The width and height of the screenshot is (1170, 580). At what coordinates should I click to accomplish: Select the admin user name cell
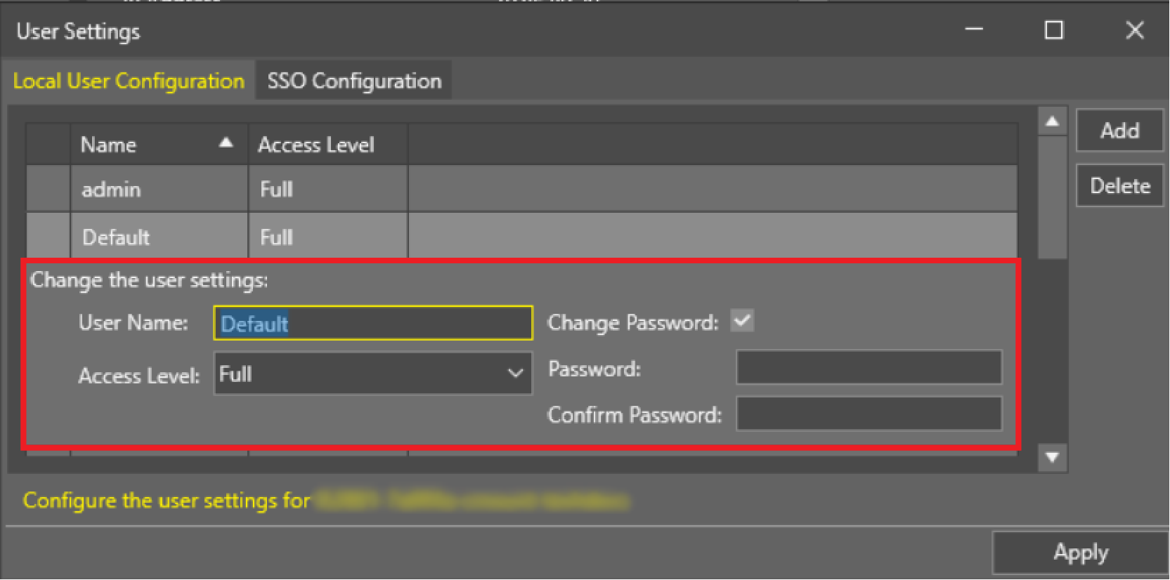(x=159, y=190)
